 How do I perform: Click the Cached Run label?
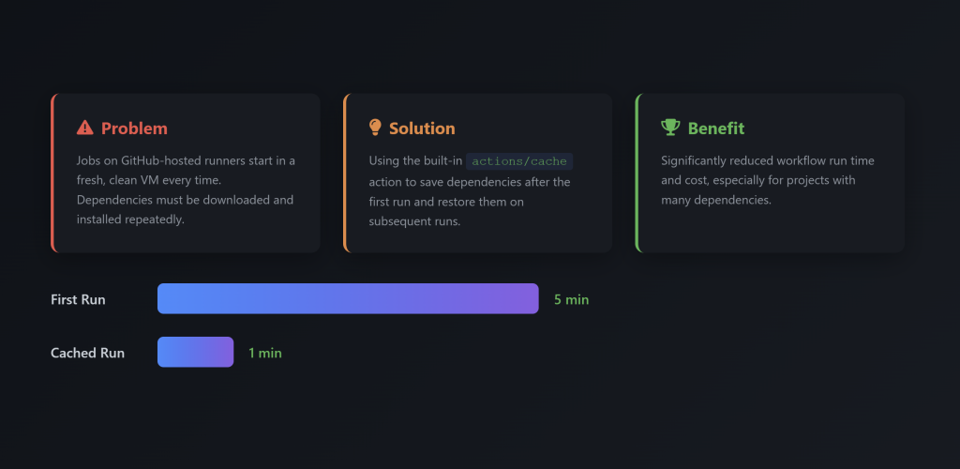pyautogui.click(x=87, y=354)
